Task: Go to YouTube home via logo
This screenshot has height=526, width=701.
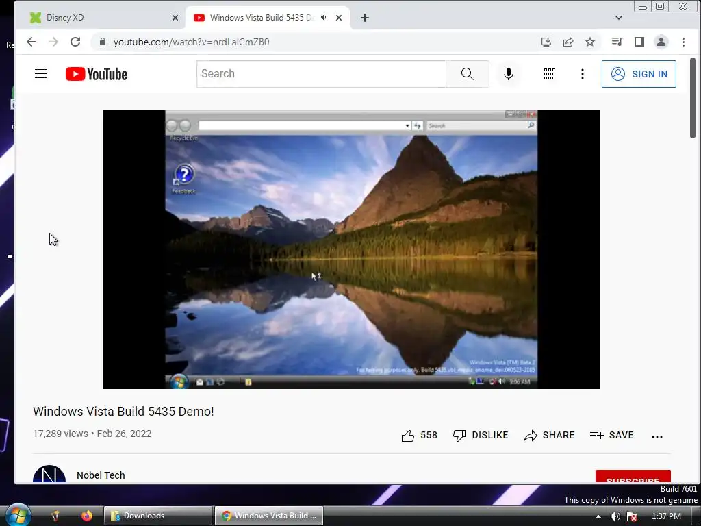Action: point(96,74)
